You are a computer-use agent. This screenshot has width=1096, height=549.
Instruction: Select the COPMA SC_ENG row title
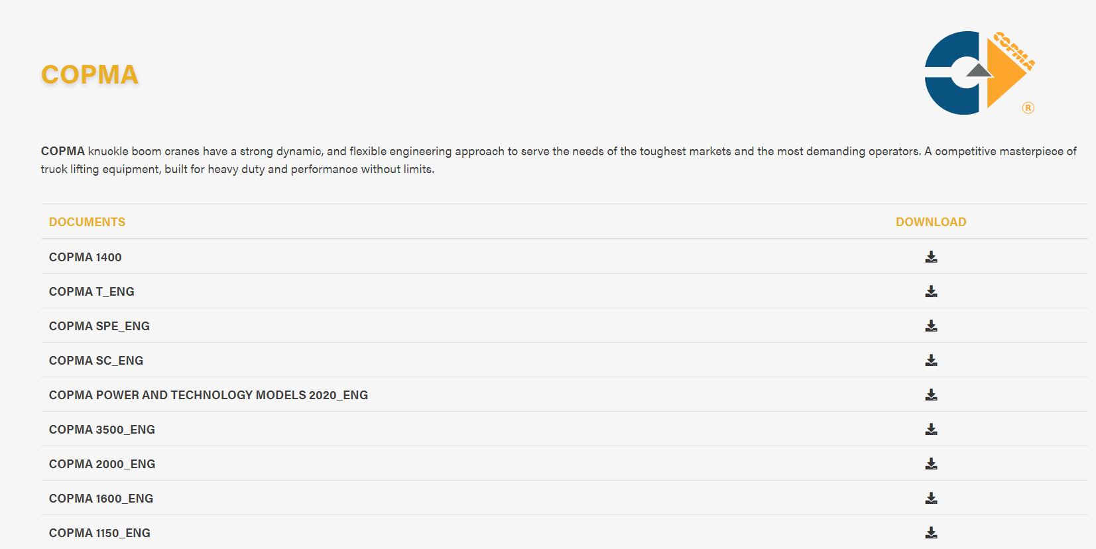coord(96,361)
